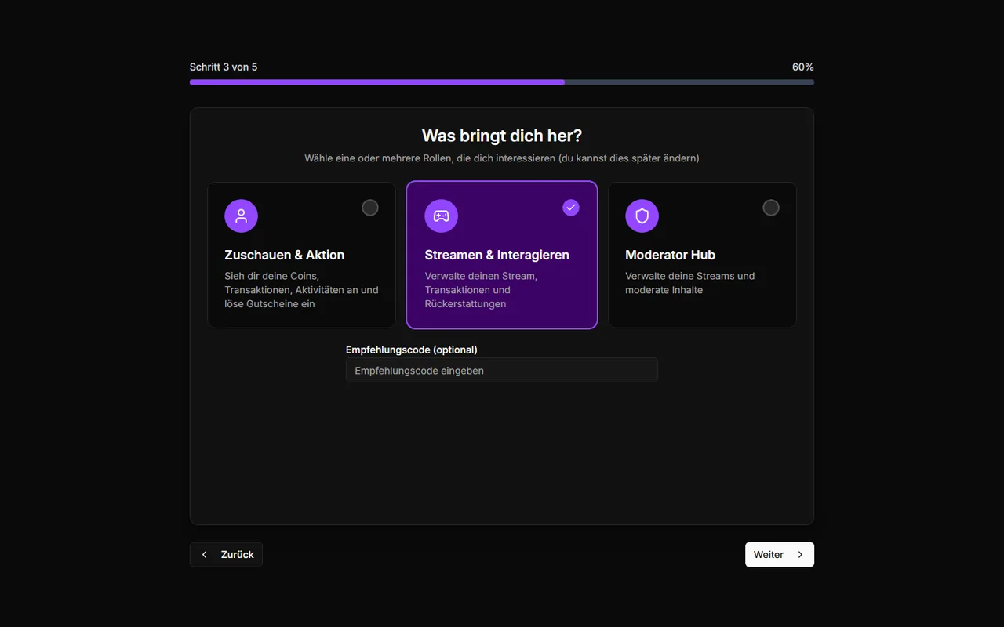Click the Schritt 3 von 5 label
1004x627 pixels.
pos(224,67)
